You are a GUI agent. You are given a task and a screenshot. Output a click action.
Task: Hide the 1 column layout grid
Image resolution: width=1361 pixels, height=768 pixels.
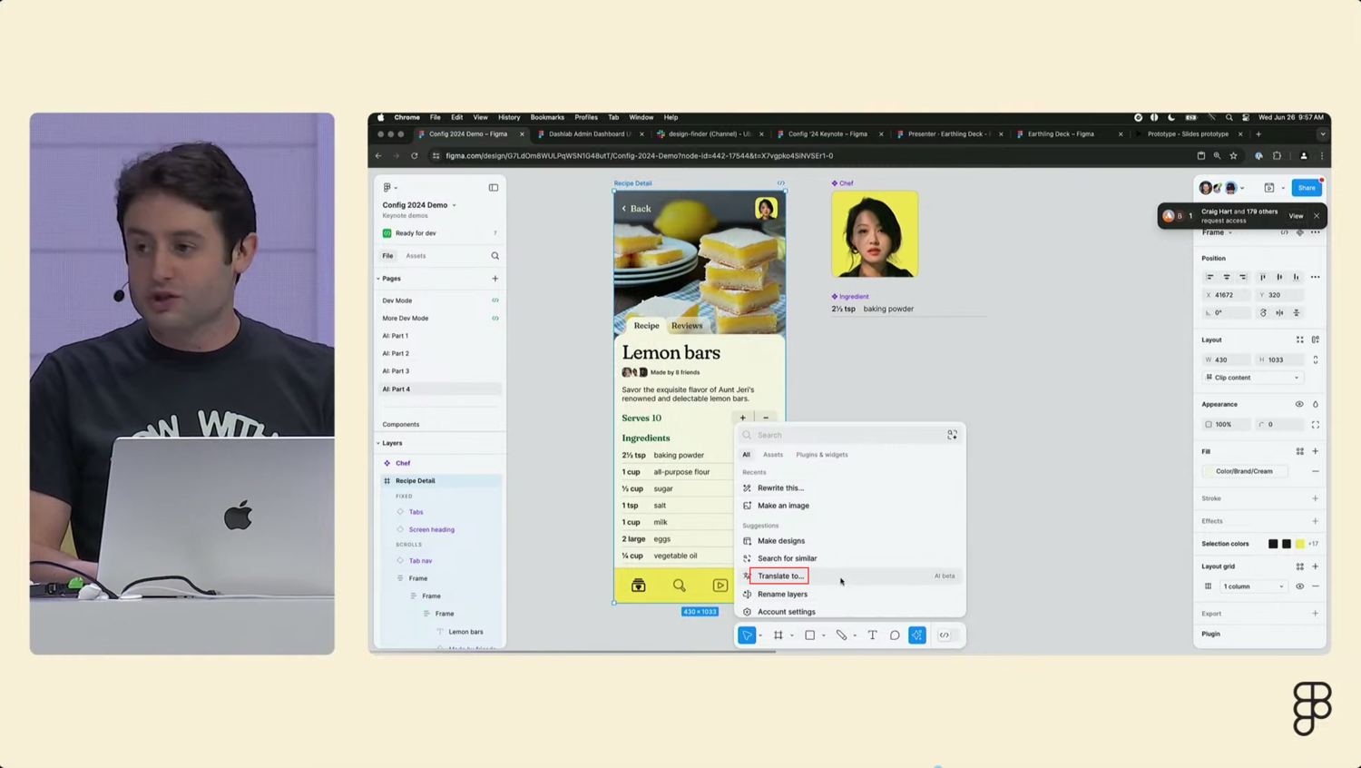coord(1299,586)
